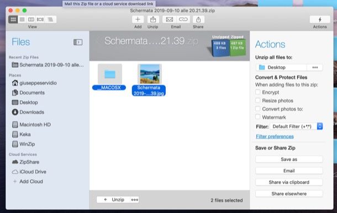Switch to column view

pos(31,19)
